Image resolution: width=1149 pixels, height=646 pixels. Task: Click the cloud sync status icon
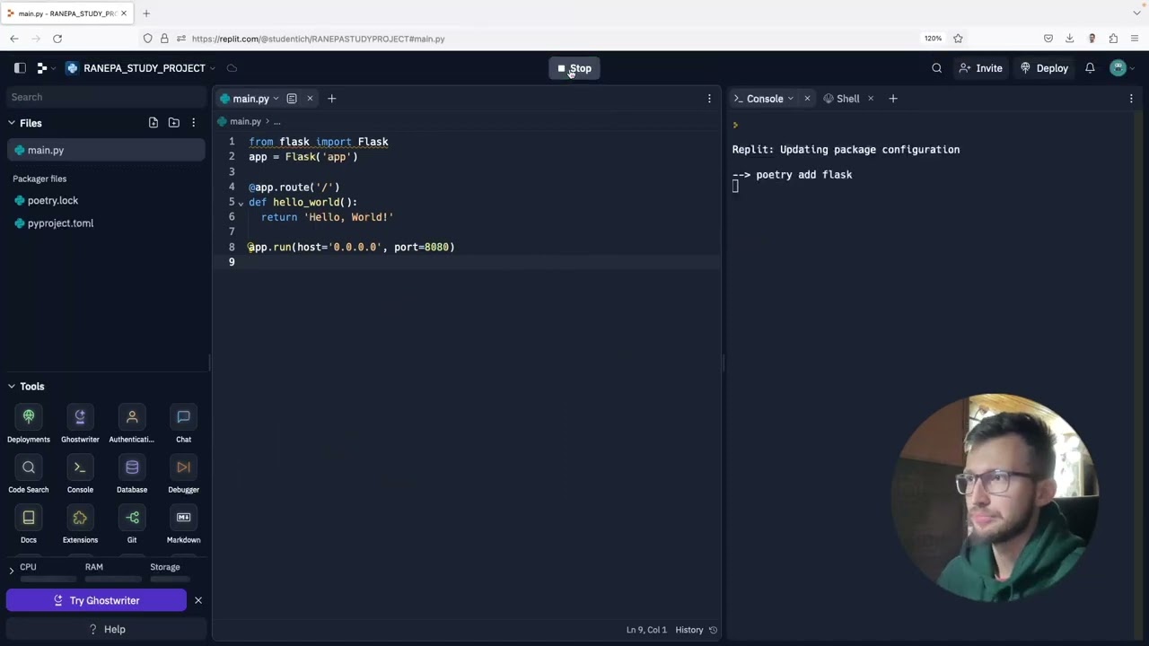pos(232,68)
